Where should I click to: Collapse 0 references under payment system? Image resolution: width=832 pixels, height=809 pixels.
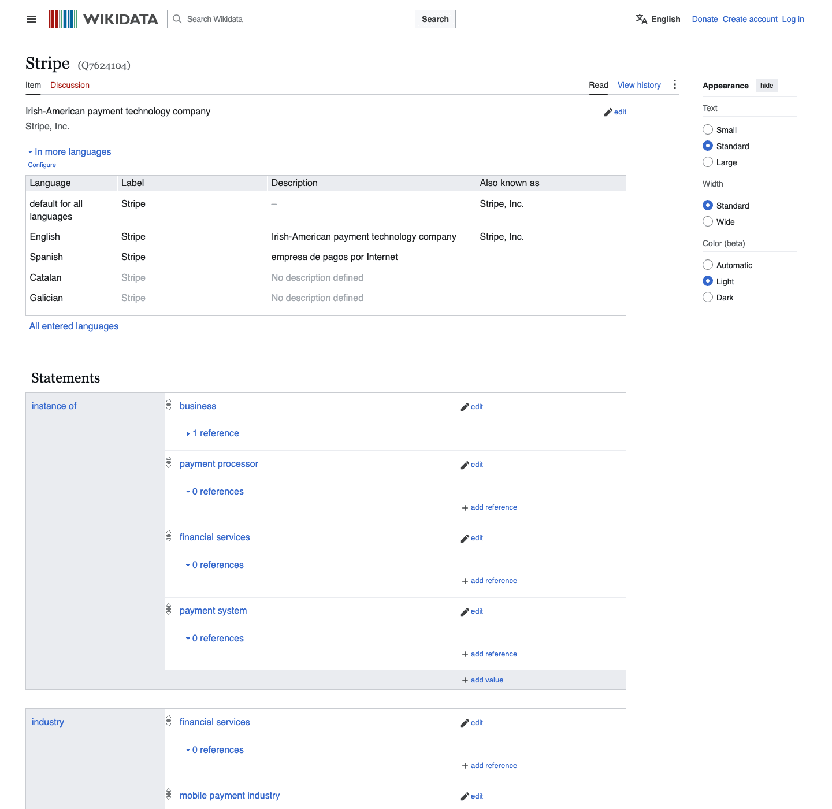[x=215, y=639]
